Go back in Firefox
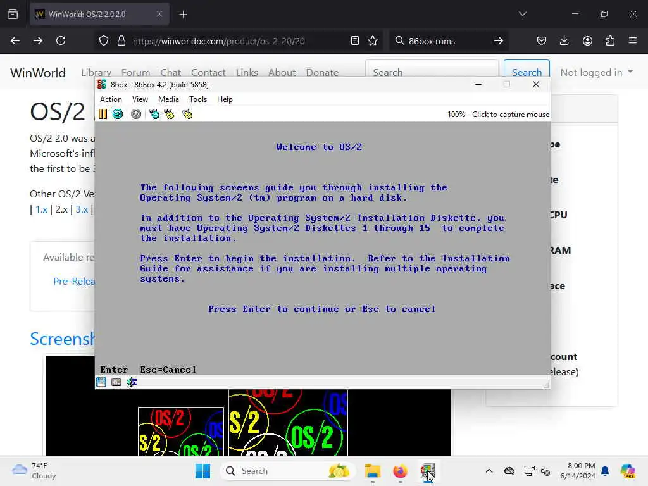Image resolution: width=648 pixels, height=486 pixels. (15, 40)
